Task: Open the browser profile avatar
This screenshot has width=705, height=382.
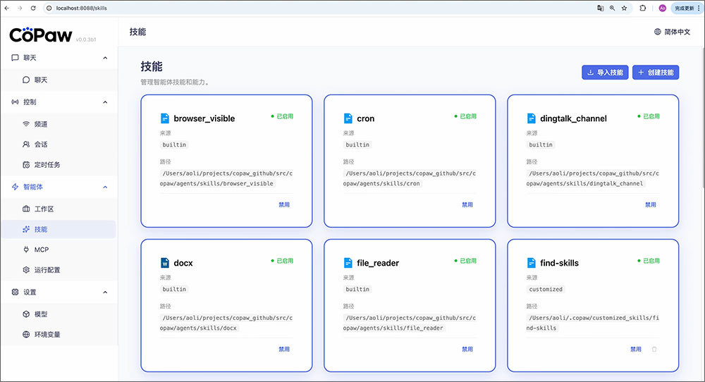Action: (662, 8)
